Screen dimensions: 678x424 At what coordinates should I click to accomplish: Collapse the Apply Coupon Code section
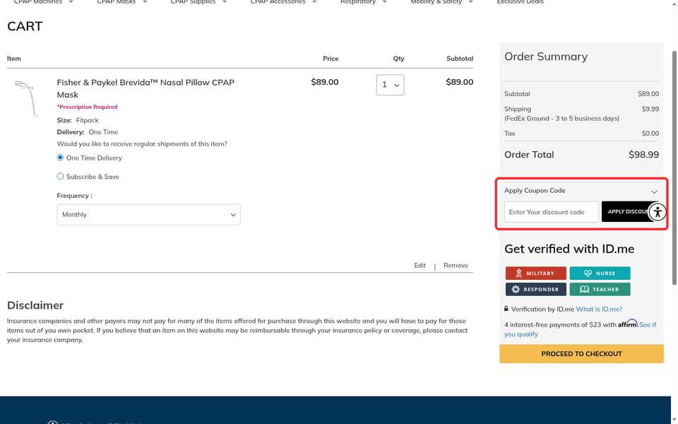654,192
